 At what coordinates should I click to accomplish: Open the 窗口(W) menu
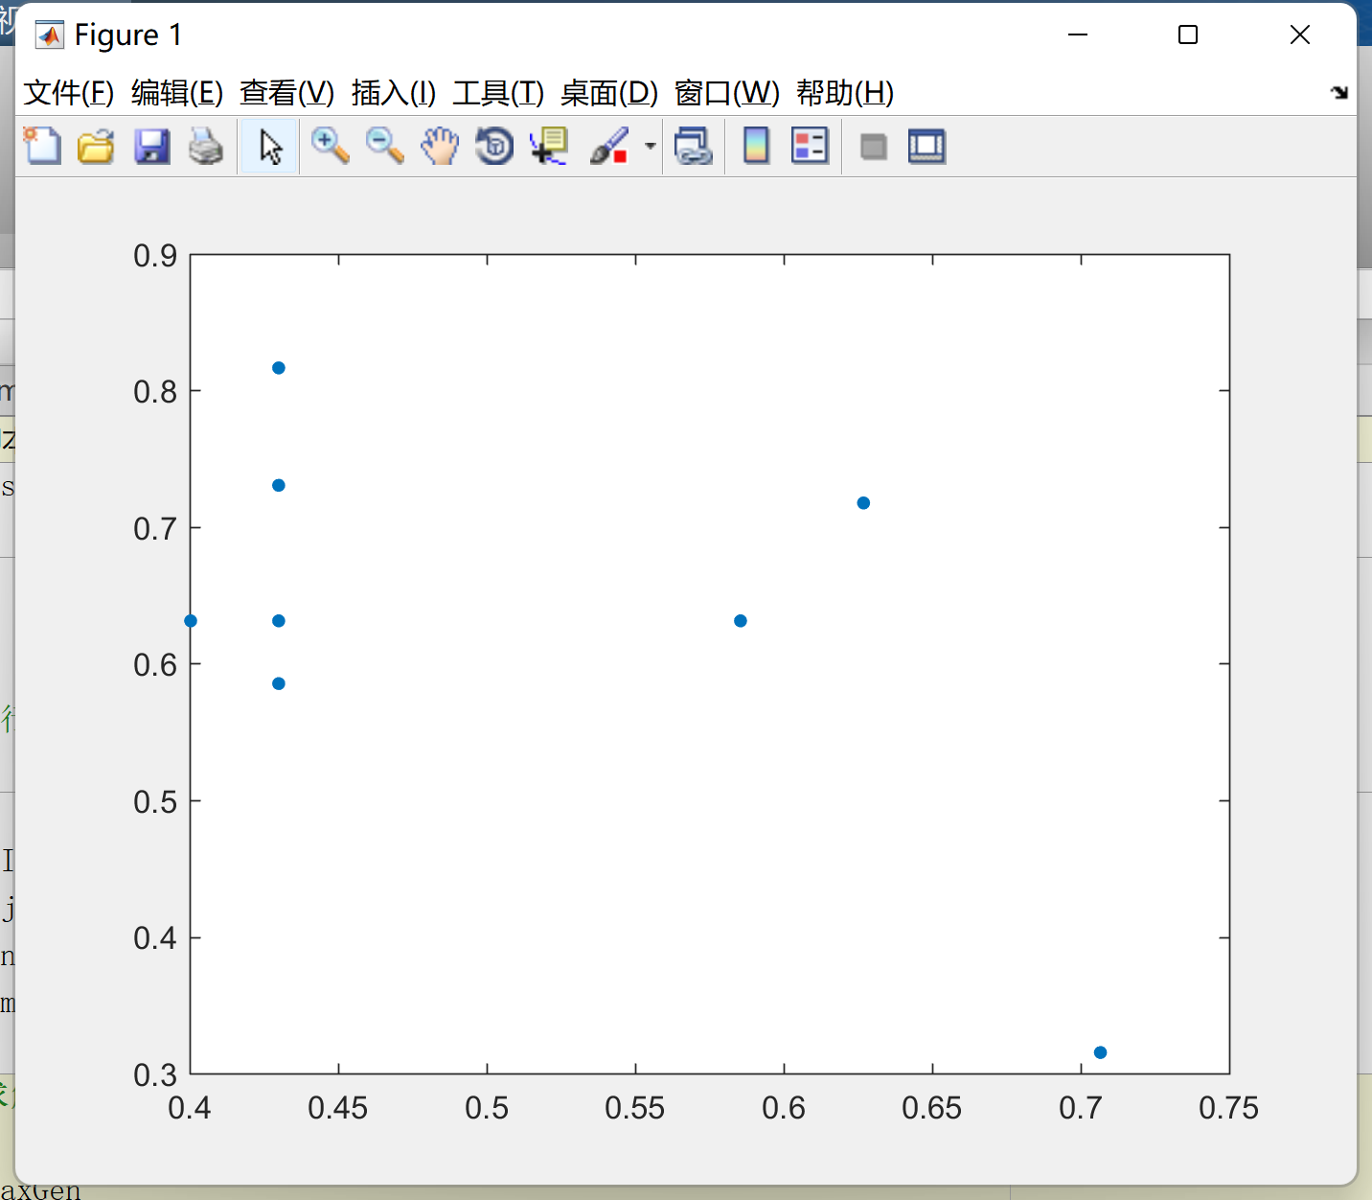(x=727, y=93)
